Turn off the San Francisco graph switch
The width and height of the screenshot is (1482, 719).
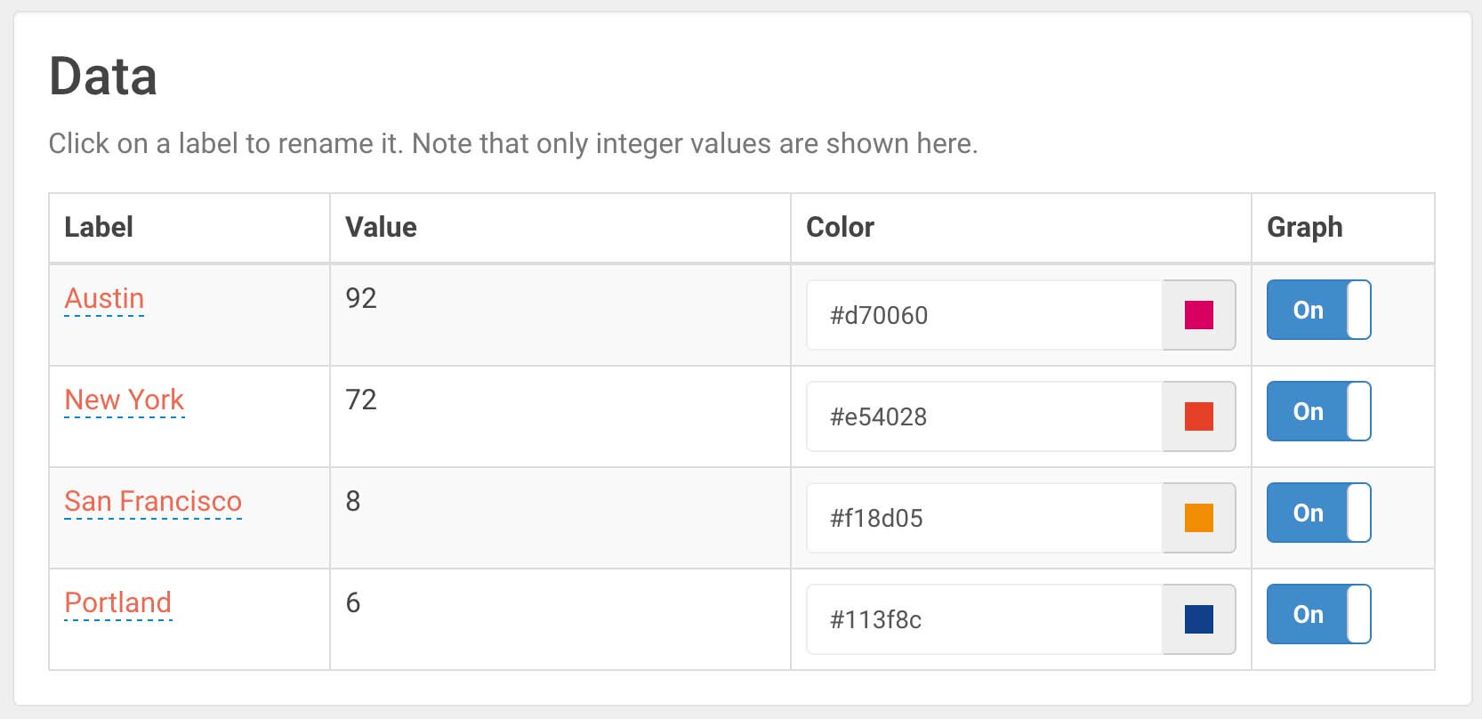point(1318,513)
